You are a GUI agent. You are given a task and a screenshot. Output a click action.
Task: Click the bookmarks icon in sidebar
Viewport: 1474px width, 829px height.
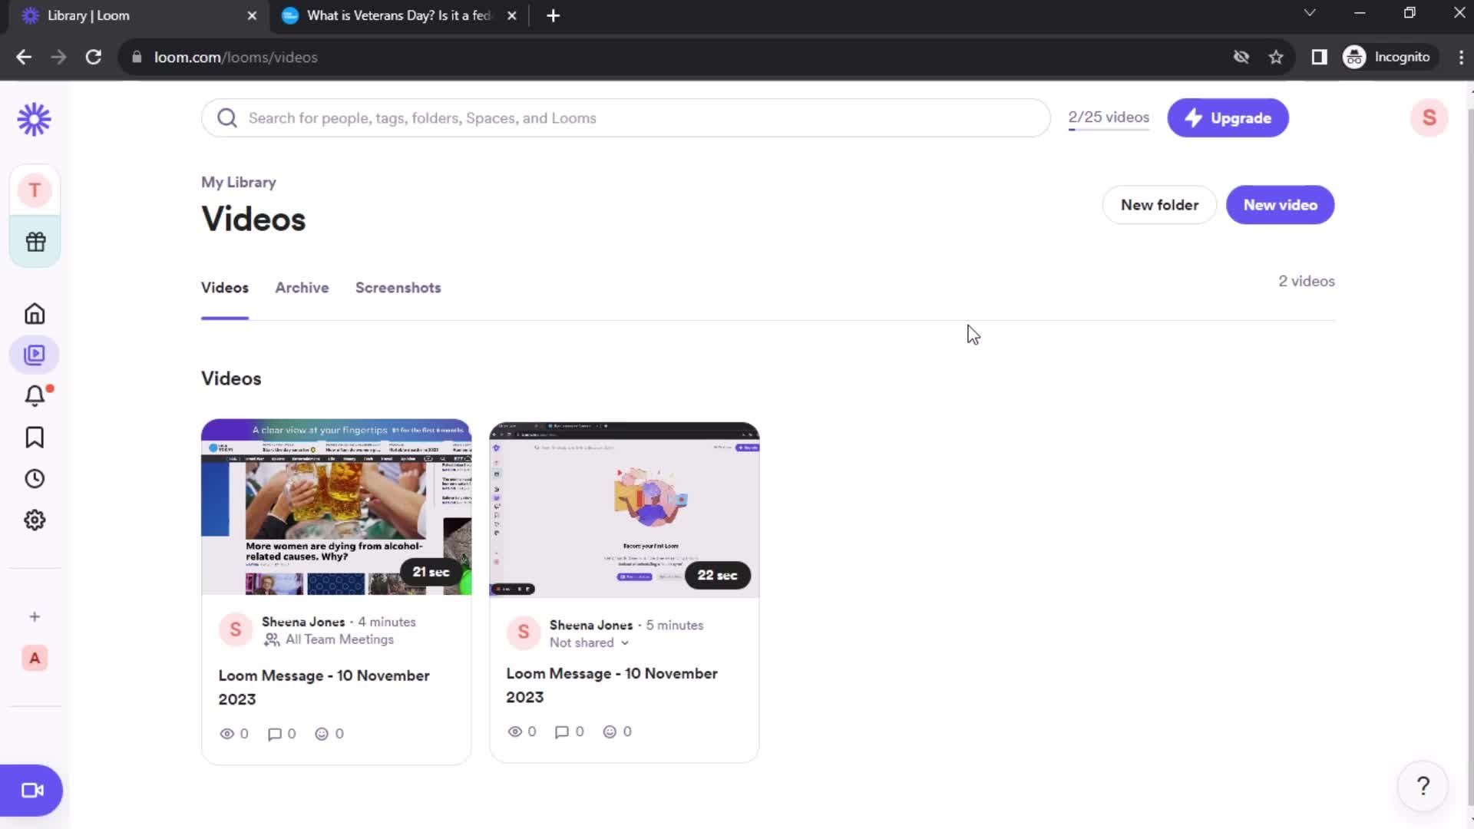tap(35, 438)
